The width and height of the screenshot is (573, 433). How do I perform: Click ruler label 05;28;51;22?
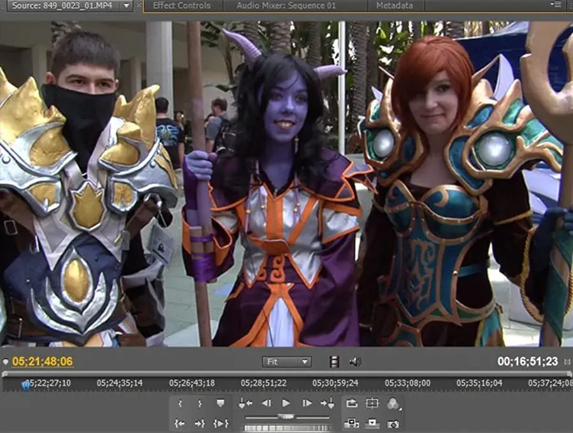point(263,383)
